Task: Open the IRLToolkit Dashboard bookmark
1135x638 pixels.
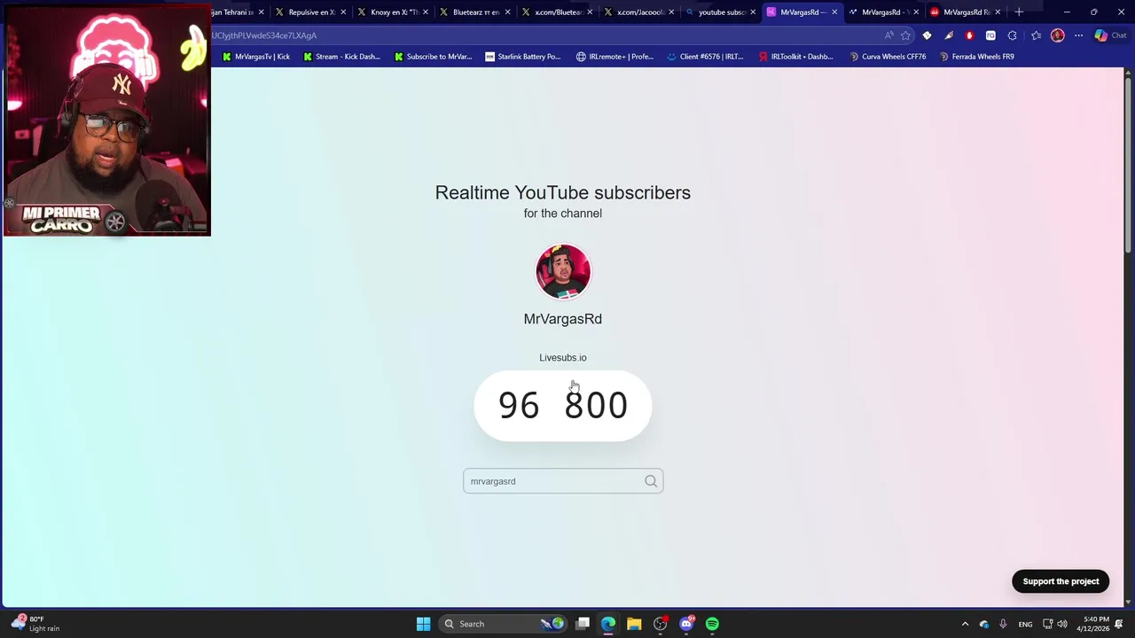Action: [795, 57]
